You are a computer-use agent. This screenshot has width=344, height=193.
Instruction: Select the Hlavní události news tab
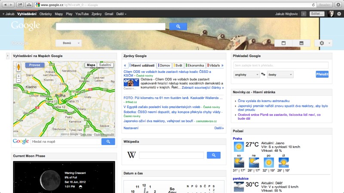coord(142,66)
